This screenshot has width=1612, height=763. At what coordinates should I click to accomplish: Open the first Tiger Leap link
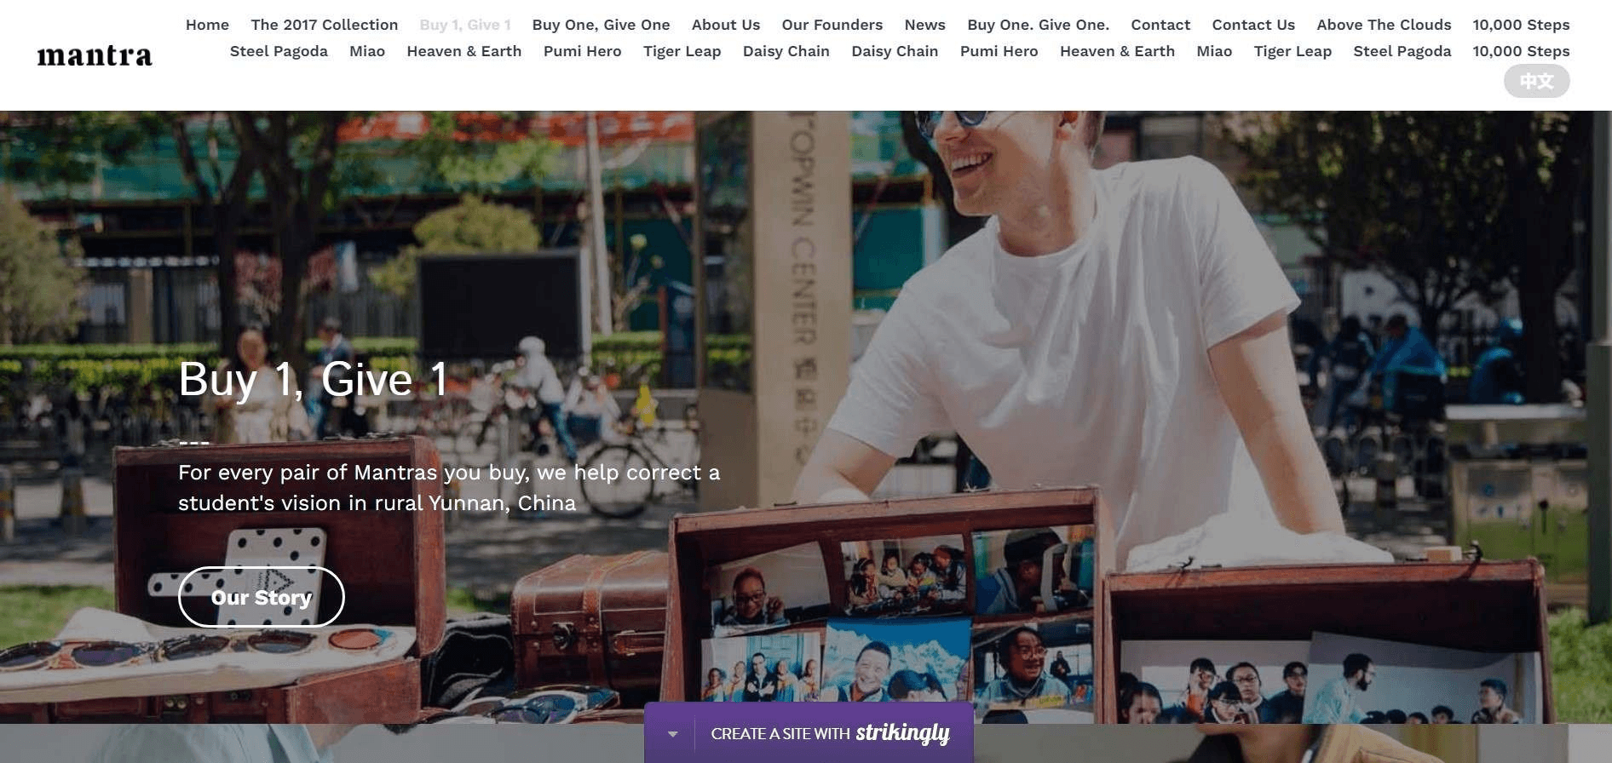[682, 51]
